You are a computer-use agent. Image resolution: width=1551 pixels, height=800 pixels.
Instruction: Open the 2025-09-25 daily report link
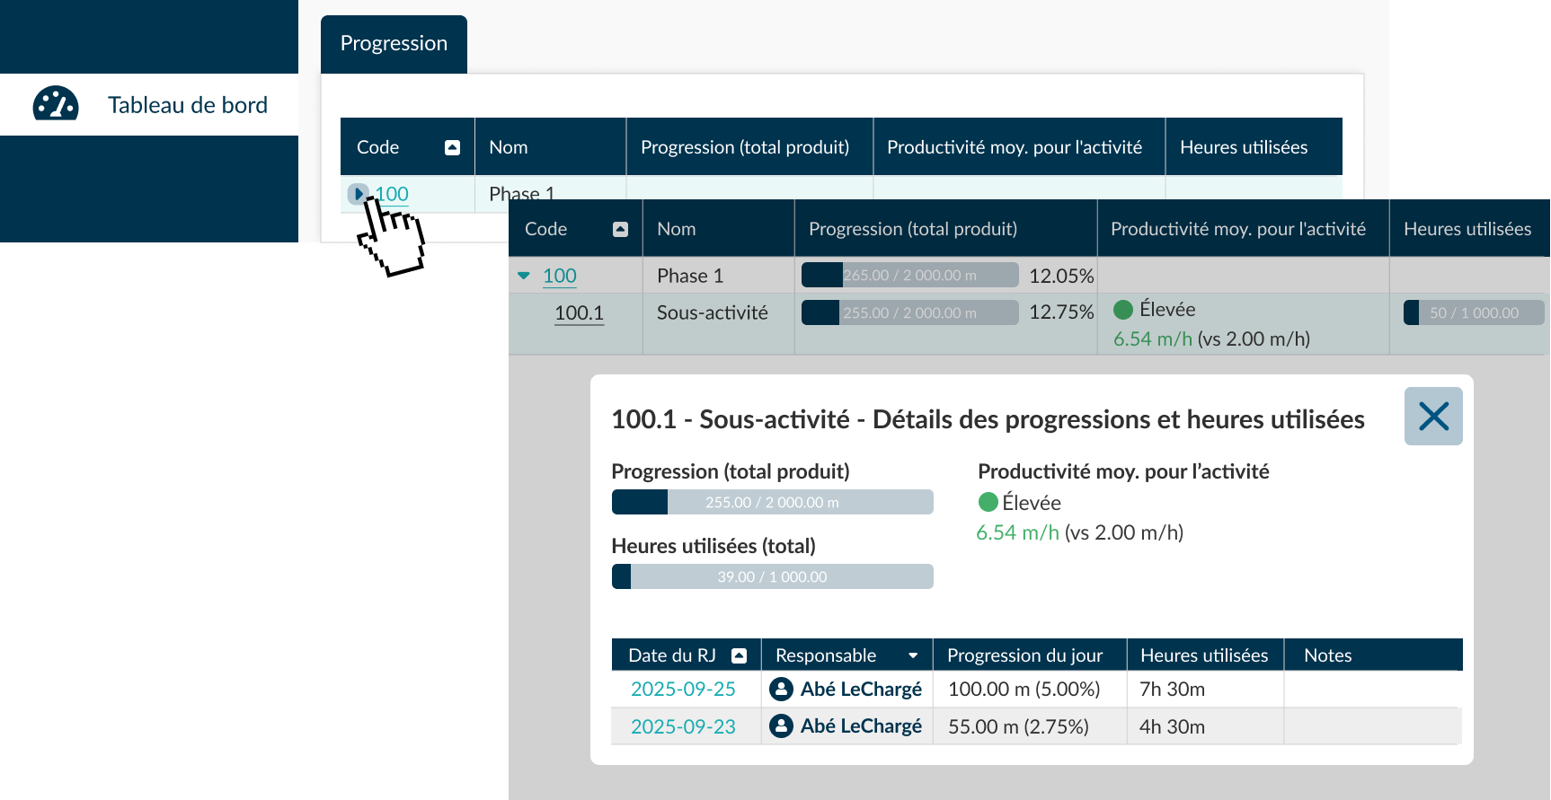(683, 689)
